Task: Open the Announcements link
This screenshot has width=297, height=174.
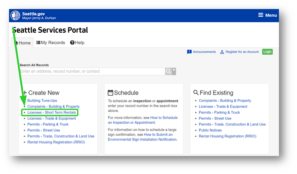Action: (204, 52)
